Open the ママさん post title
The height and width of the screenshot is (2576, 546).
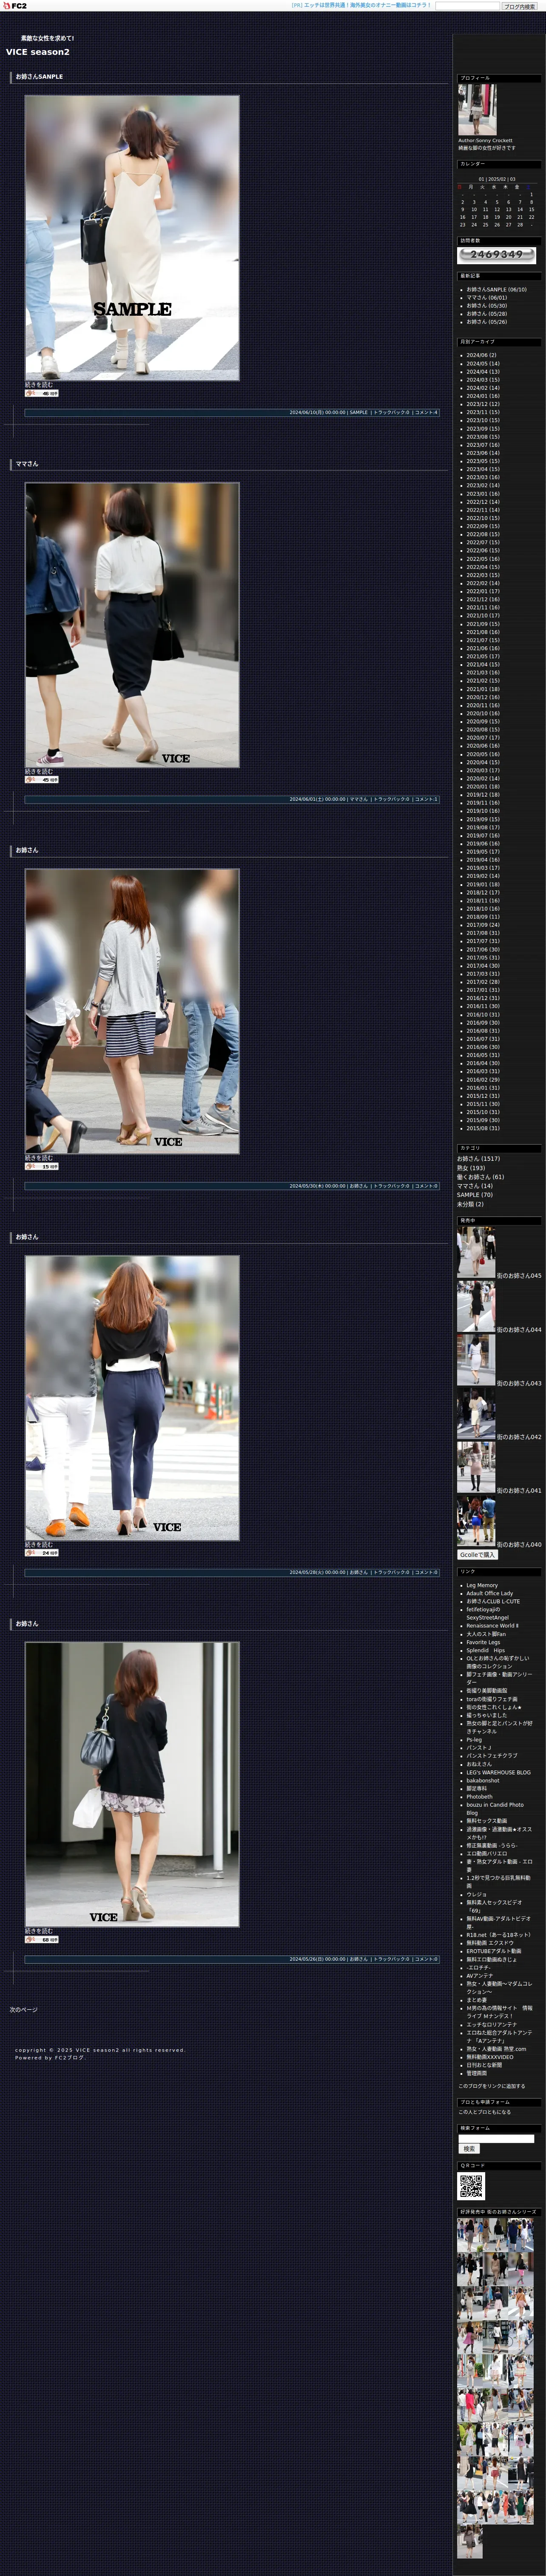pyautogui.click(x=27, y=464)
